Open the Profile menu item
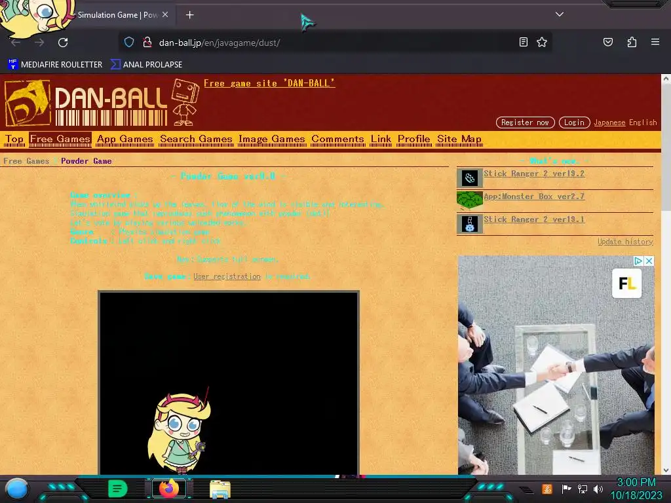 [x=414, y=139]
